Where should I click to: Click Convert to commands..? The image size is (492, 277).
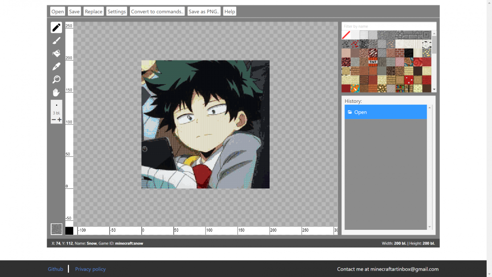click(x=157, y=11)
